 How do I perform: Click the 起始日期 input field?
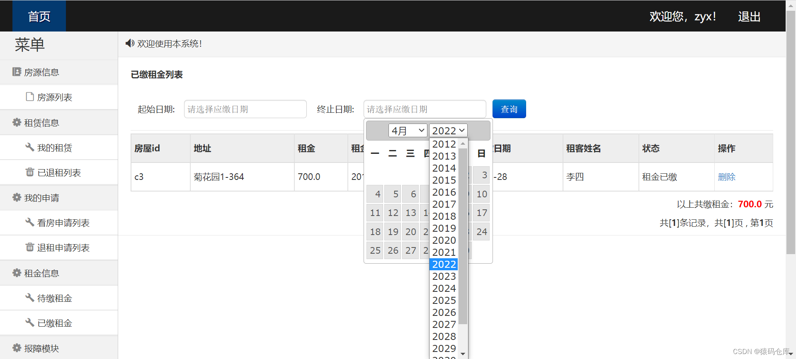[245, 109]
